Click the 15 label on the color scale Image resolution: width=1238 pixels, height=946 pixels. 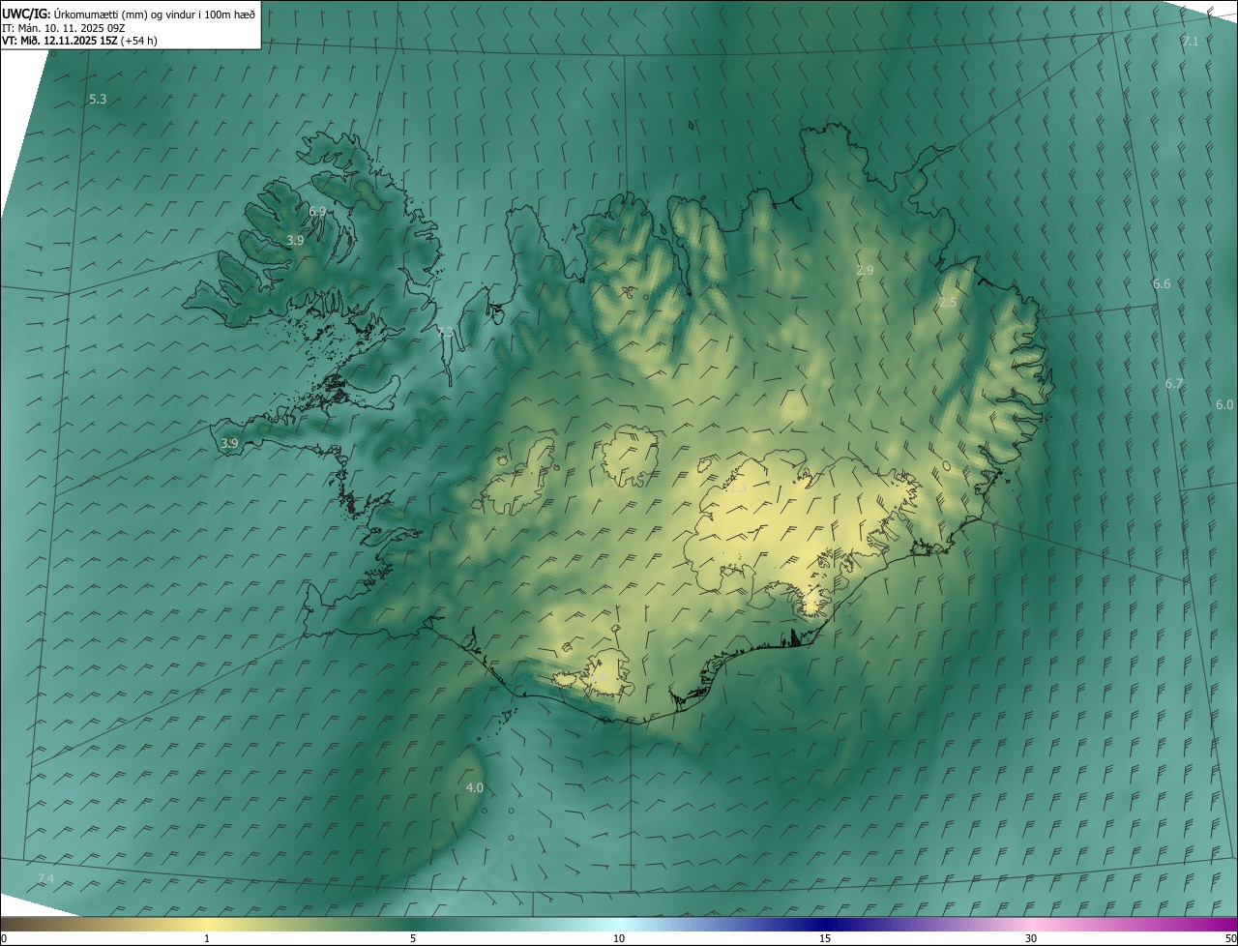tap(825, 939)
